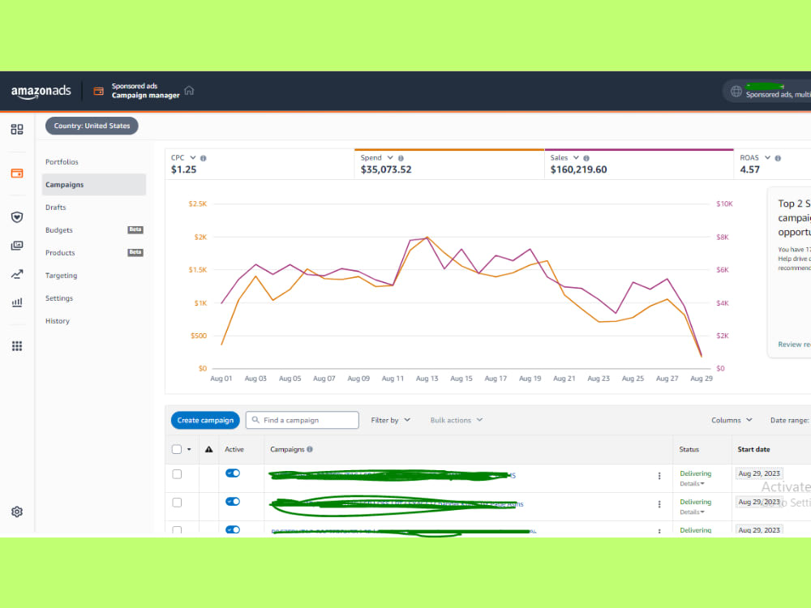Open the bar chart reports icon in rail
811x608 pixels.
click(17, 302)
